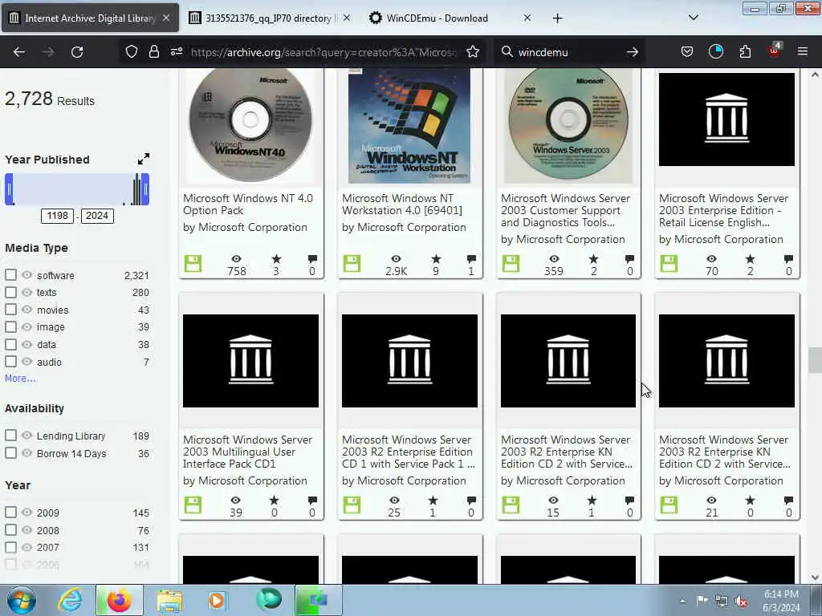The height and width of the screenshot is (616, 822).
Task: Click the 1198 start year field
Action: [x=57, y=216]
